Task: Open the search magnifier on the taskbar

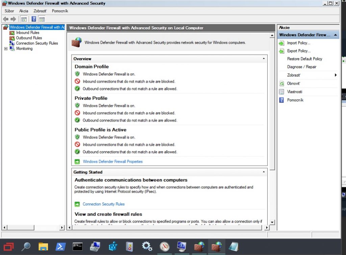Action: (x=26, y=247)
